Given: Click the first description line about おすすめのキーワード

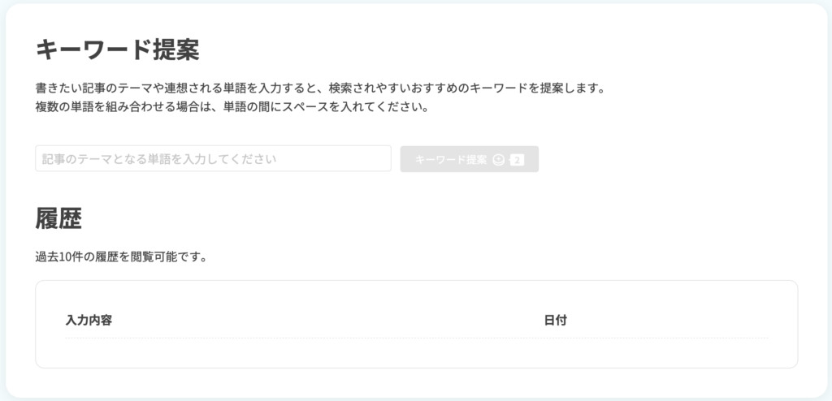Looking at the screenshot, I should point(320,88).
